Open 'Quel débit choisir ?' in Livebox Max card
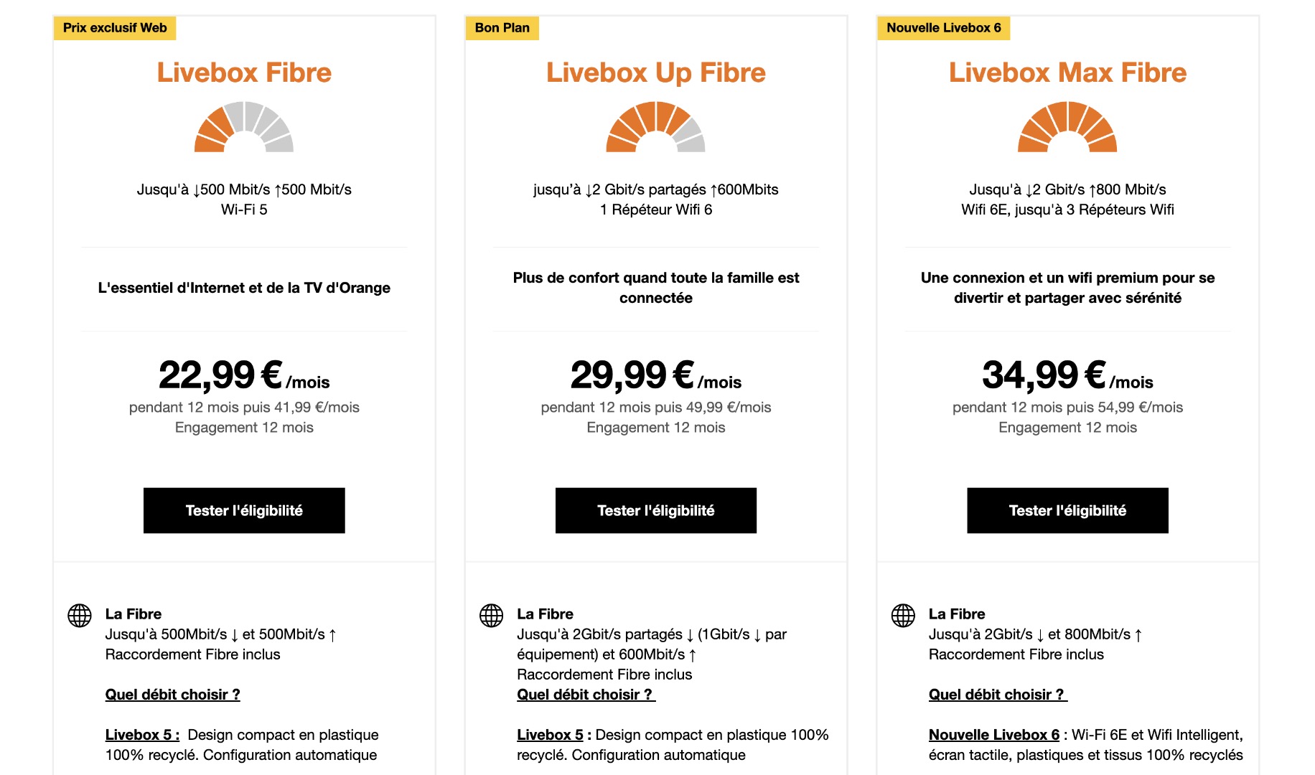1315x775 pixels. (x=998, y=695)
